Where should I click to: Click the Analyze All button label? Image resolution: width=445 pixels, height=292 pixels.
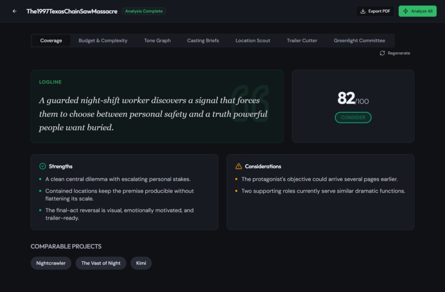tap(422, 11)
